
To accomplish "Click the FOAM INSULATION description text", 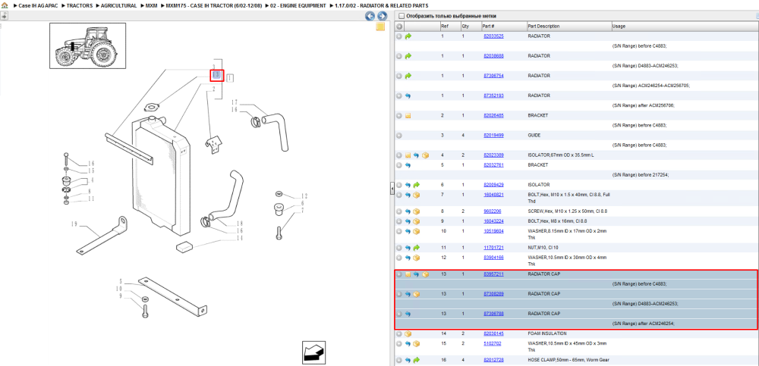I will tap(546, 333).
